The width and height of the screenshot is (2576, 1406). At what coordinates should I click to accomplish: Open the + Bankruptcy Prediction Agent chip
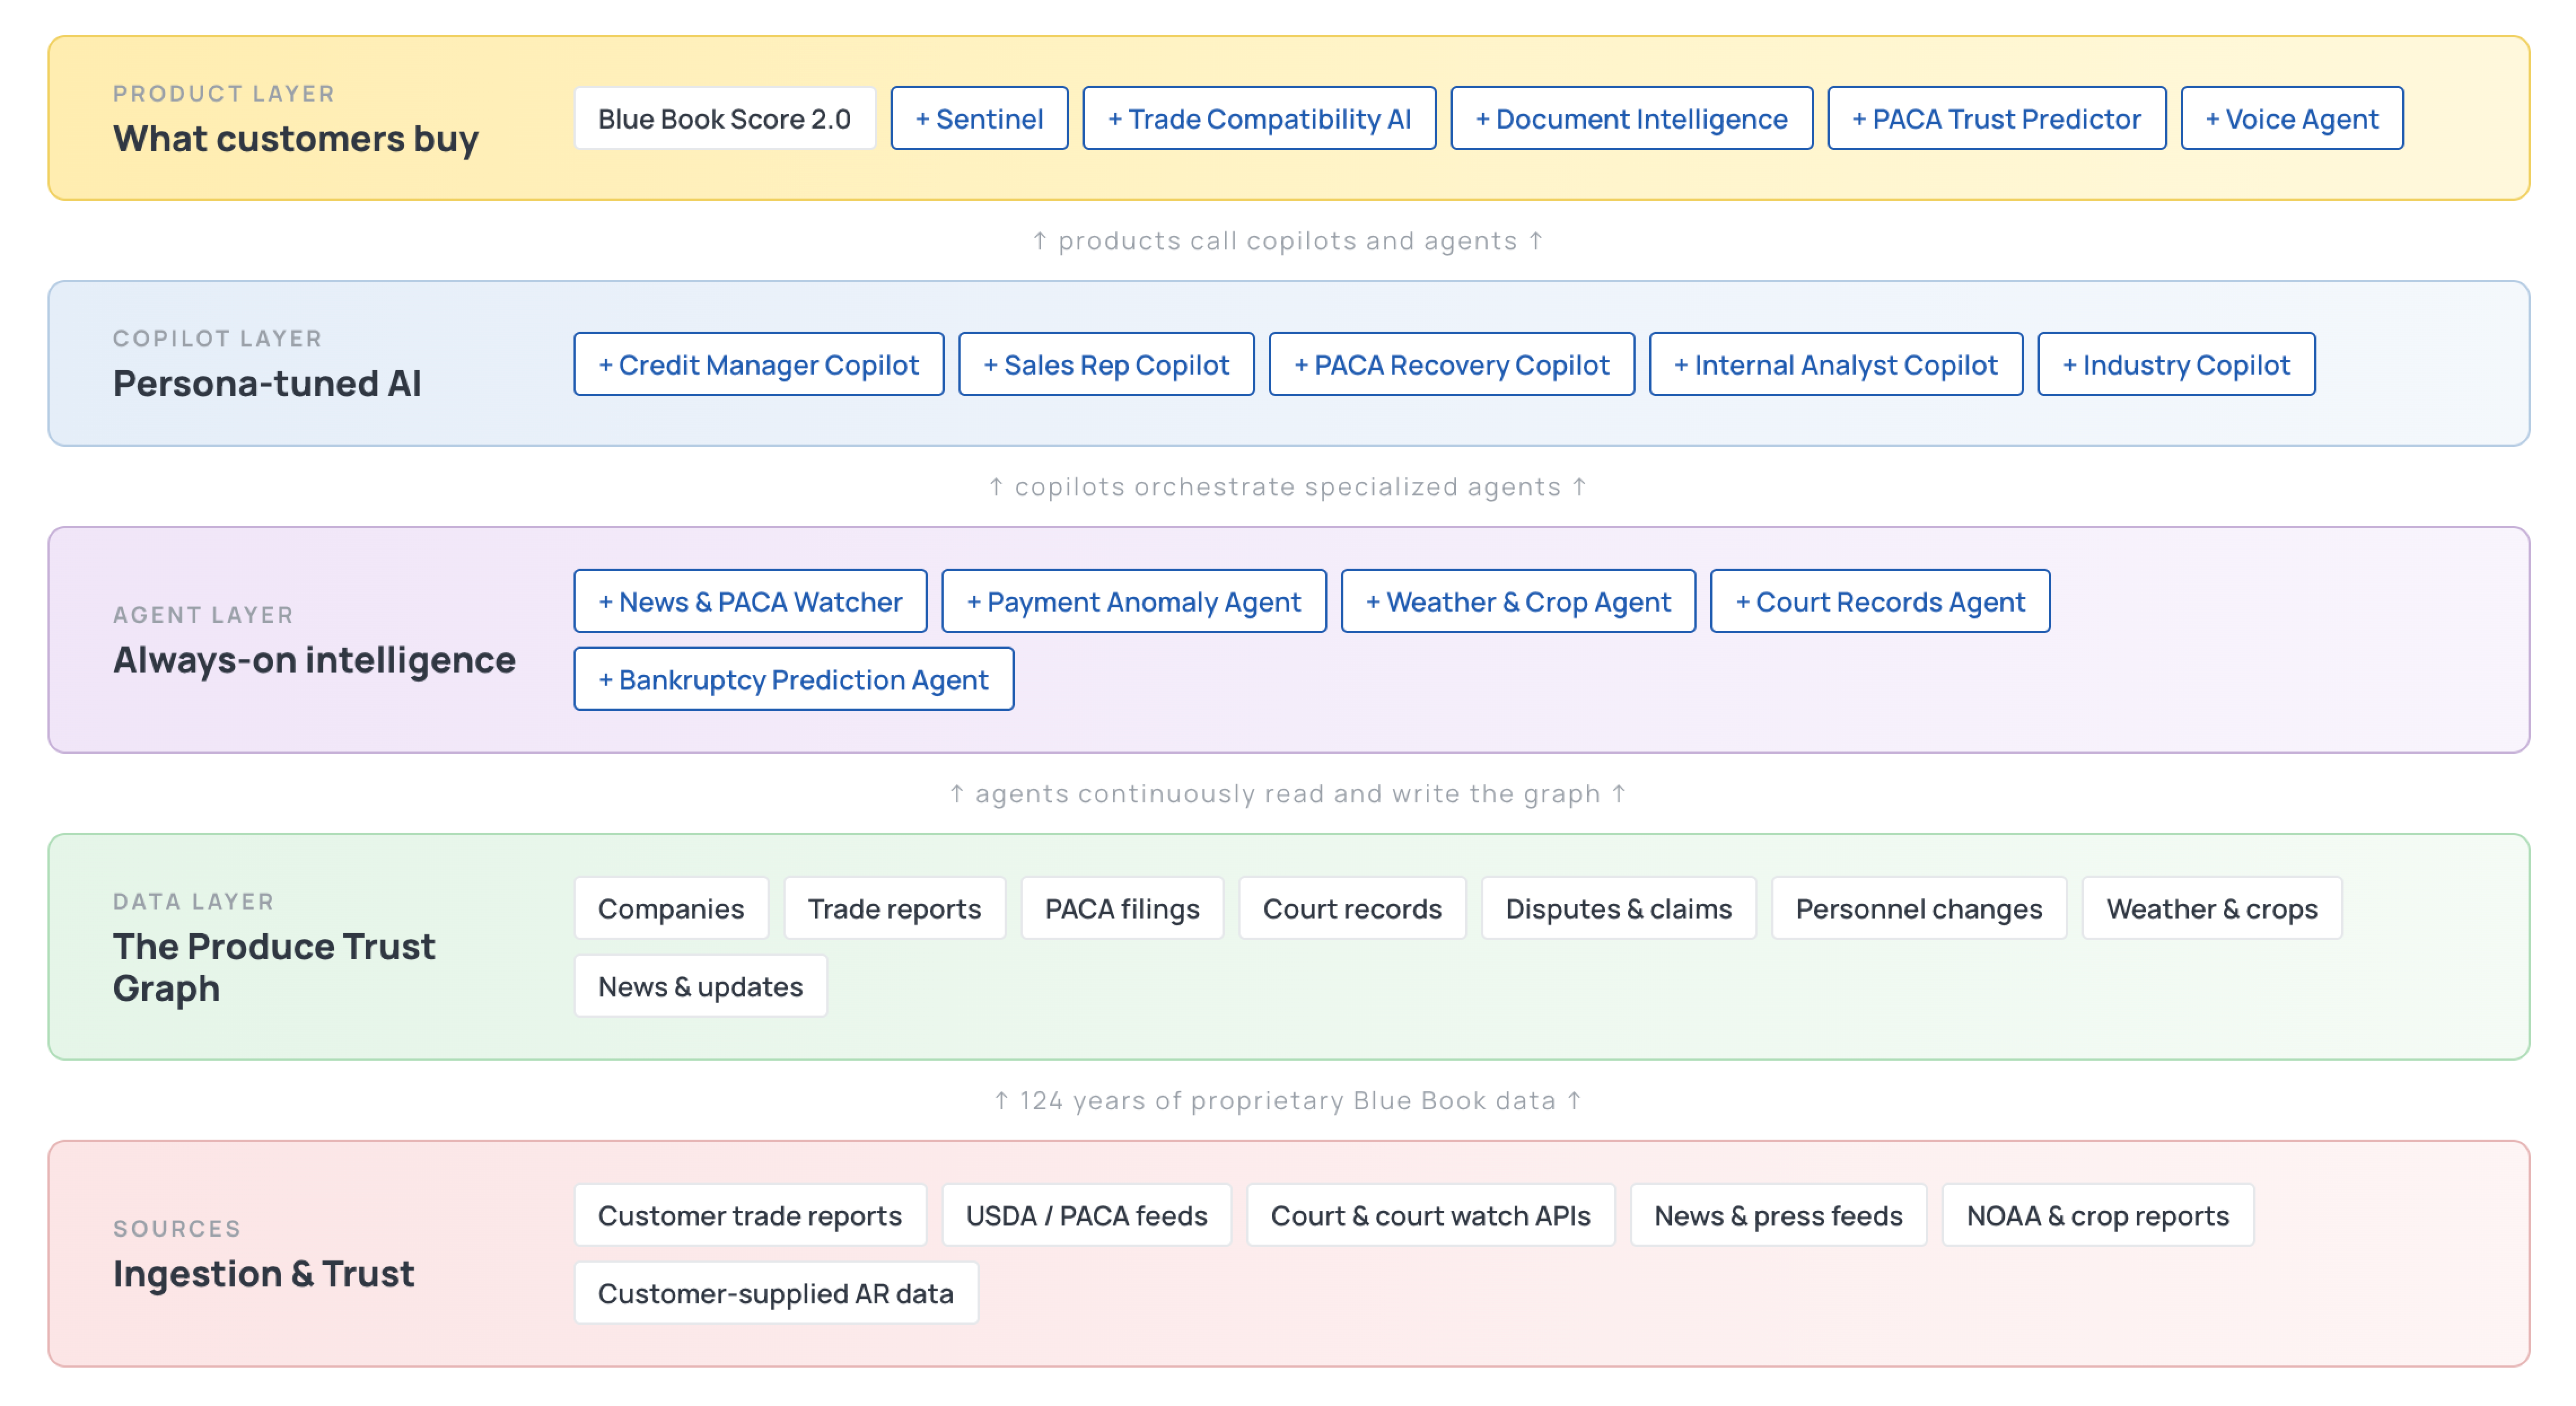coord(793,679)
